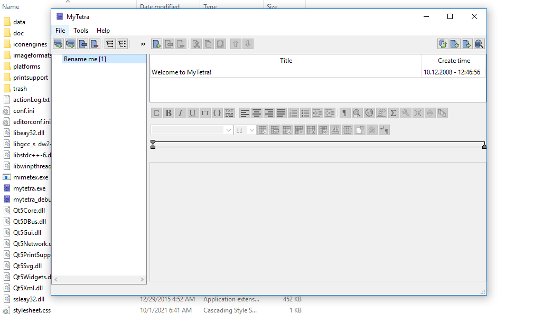Viewport: 543px width, 332px height.
Task: Add a sibling branch in the tree toolbar
Action: point(58,44)
